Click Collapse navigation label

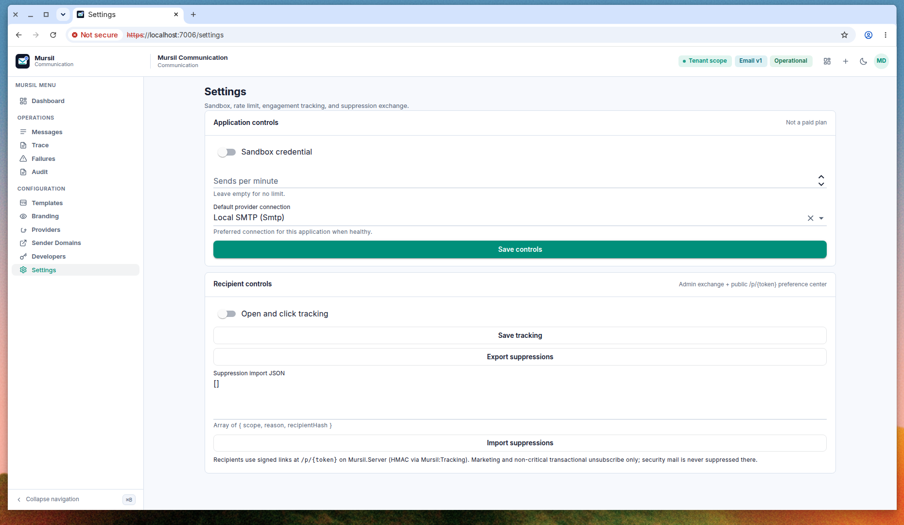(x=52, y=500)
